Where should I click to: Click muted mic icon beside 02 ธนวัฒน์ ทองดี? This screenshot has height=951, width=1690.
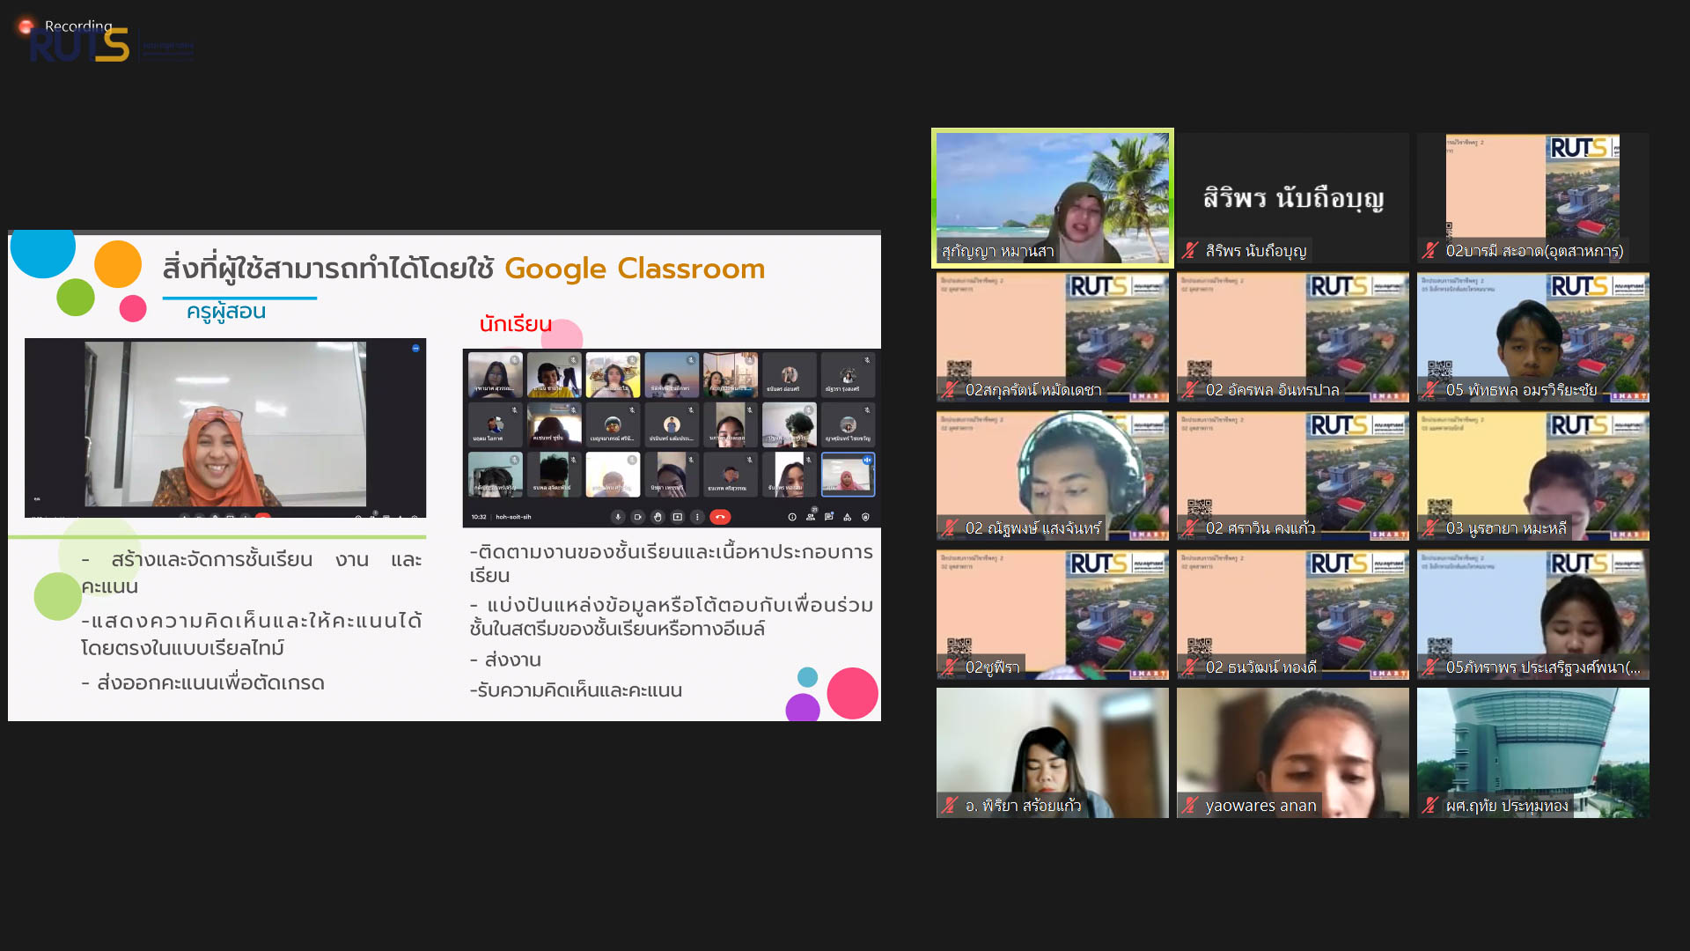(x=1190, y=667)
